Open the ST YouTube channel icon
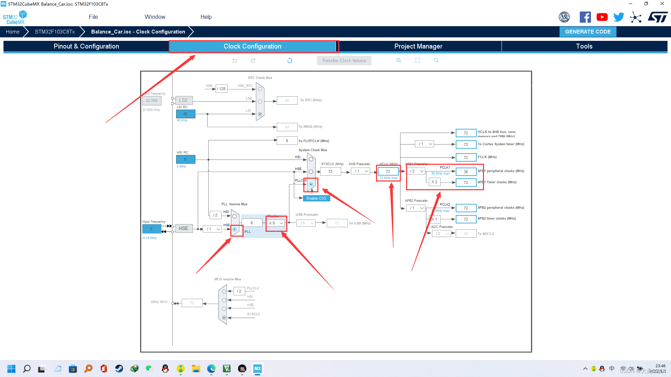Image resolution: width=671 pixels, height=377 pixels. pos(602,17)
